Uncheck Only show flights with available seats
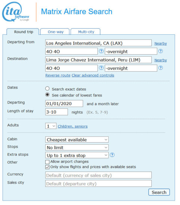 47,167
